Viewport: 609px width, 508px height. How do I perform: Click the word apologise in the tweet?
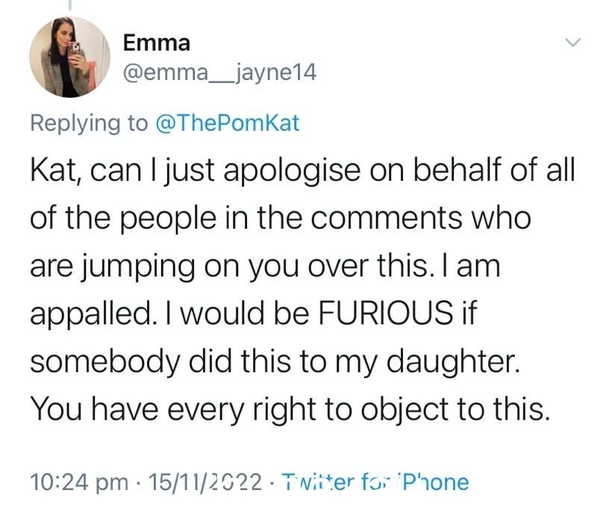tap(292, 172)
